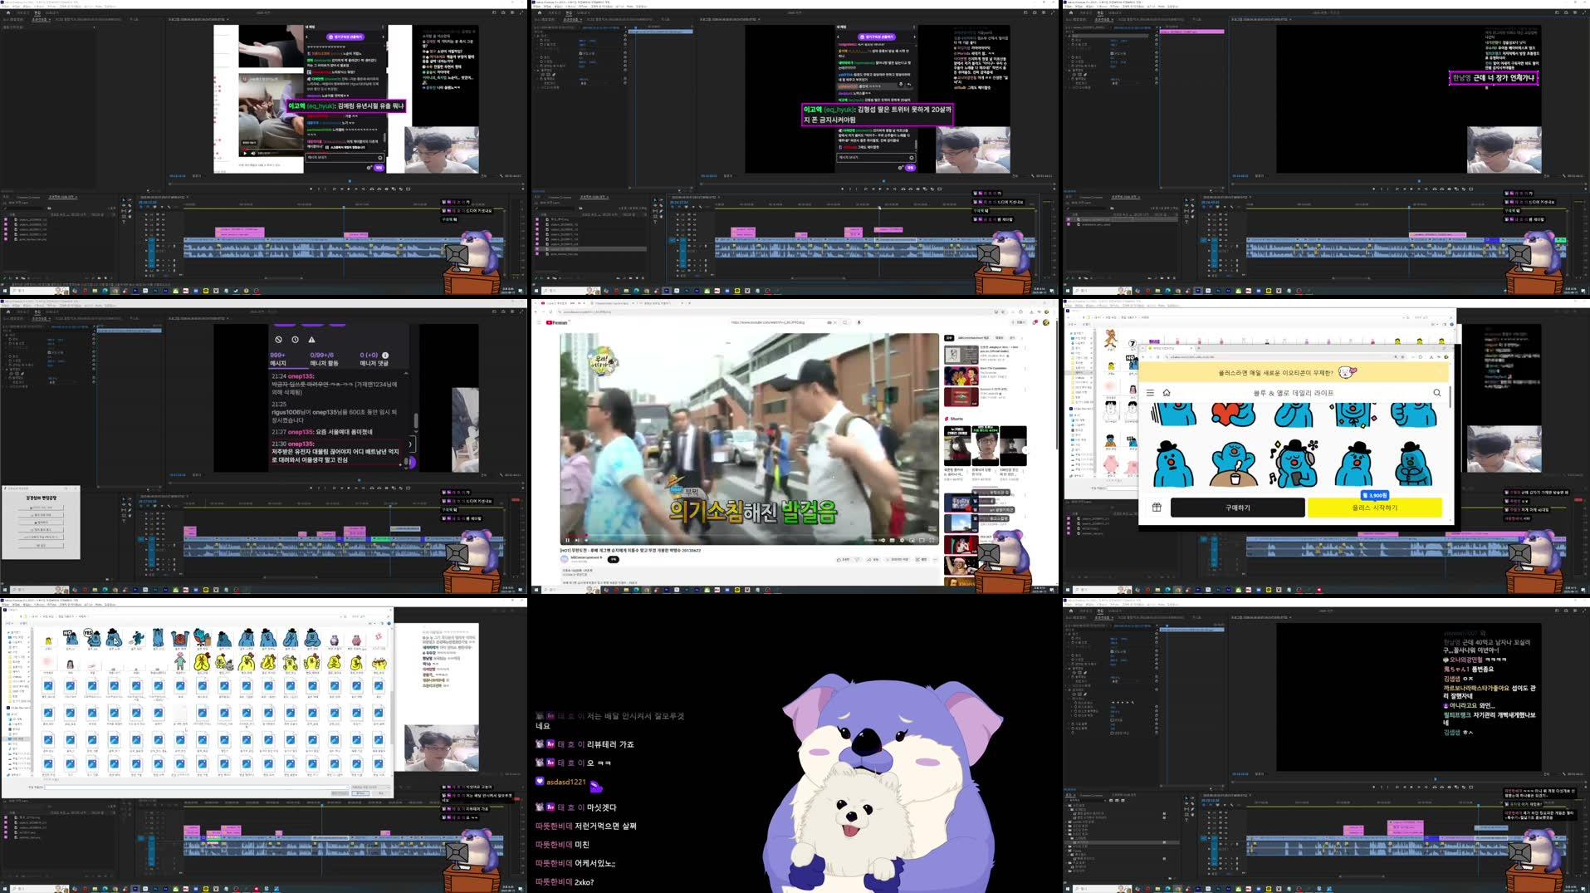Screen dimensions: 1590x893
Task: Switch to the 매니저 댓글 tab
Action: tap(373, 359)
